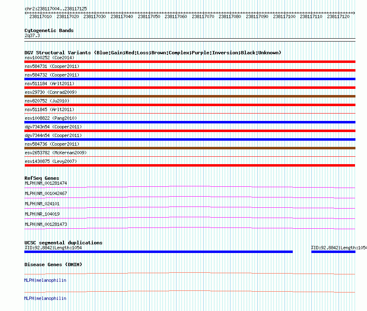Select the Disease Genes (OMIM) track heading
Image resolution: width=367 pixels, height=311 pixels.
coord(53,265)
